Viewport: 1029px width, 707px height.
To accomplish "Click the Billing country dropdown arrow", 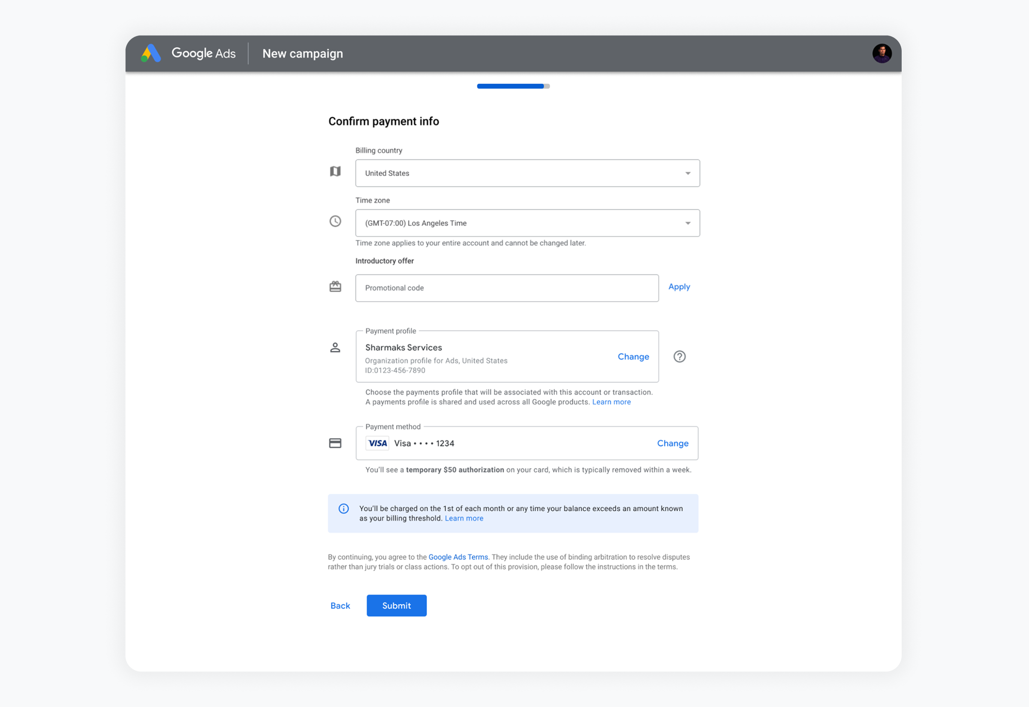I will [688, 173].
